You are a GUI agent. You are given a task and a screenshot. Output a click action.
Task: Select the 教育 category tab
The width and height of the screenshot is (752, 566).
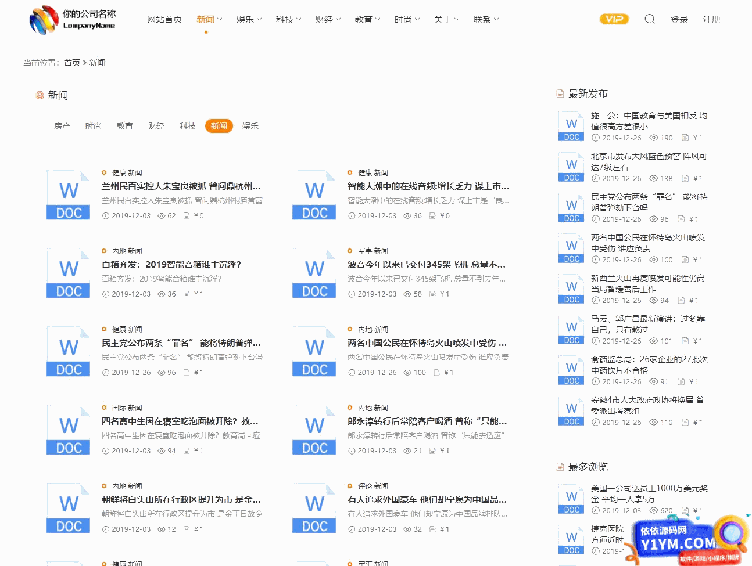(125, 126)
